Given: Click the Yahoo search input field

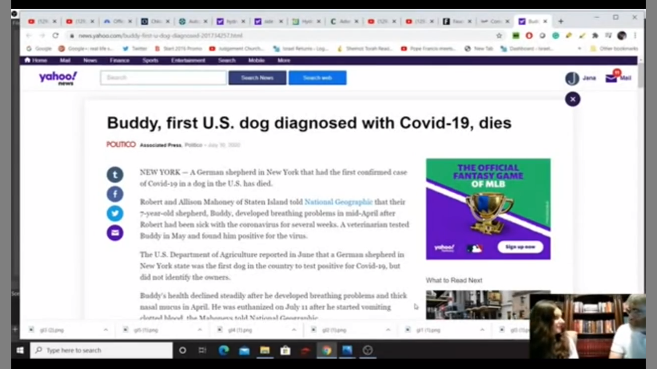Looking at the screenshot, I should coord(163,78).
